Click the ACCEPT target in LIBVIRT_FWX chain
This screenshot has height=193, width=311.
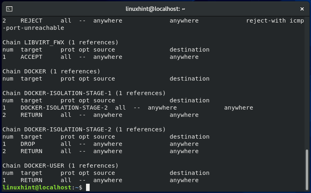[x=32, y=57]
